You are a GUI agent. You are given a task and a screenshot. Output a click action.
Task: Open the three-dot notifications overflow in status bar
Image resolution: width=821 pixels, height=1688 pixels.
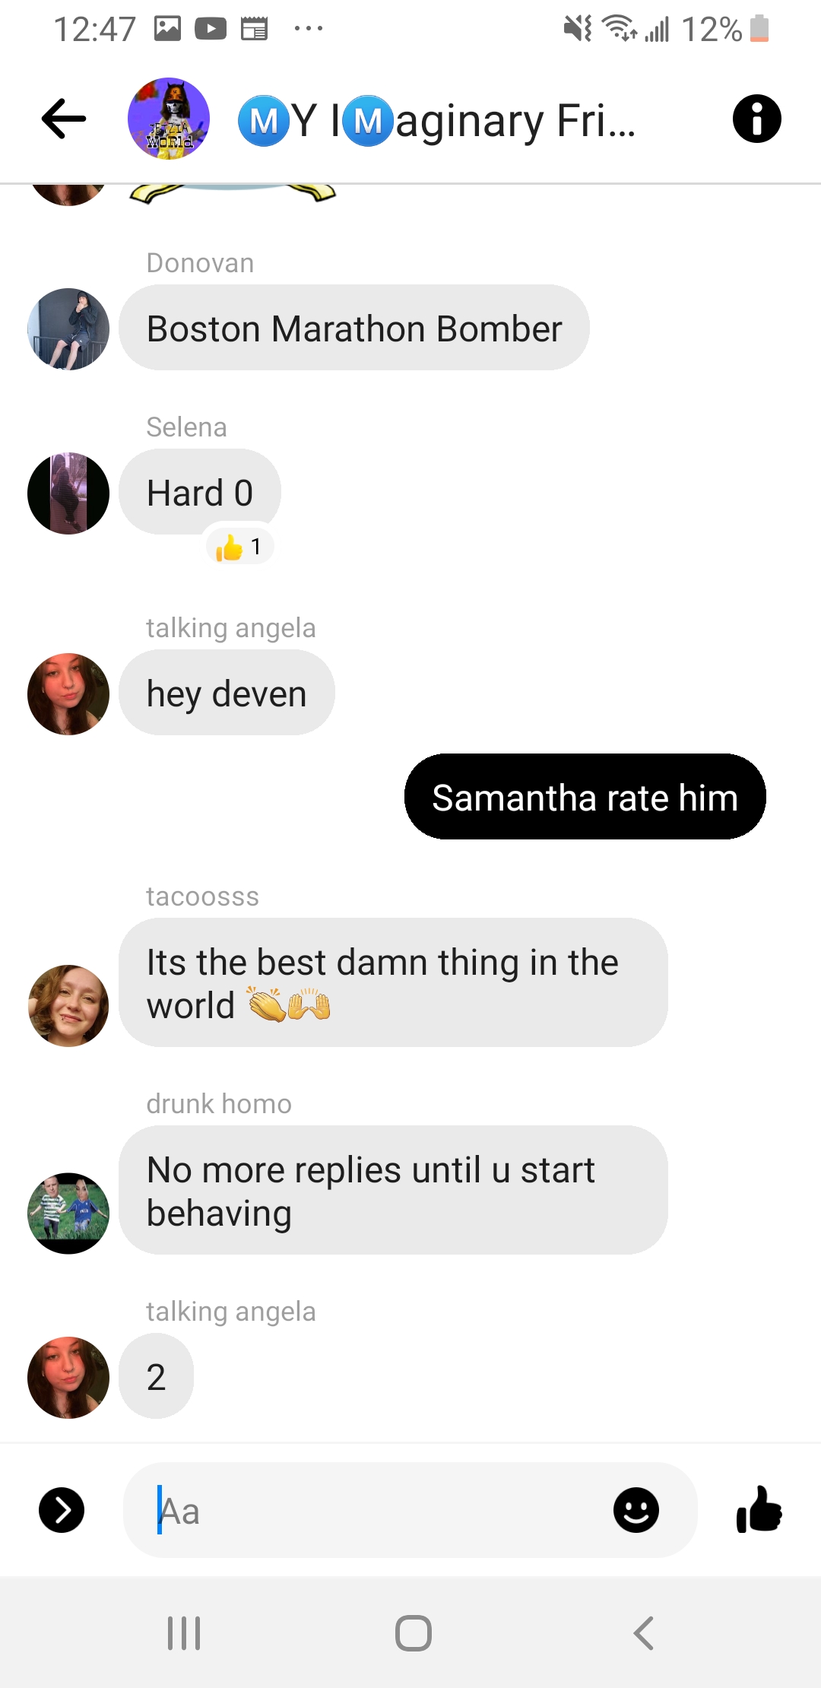(x=309, y=29)
